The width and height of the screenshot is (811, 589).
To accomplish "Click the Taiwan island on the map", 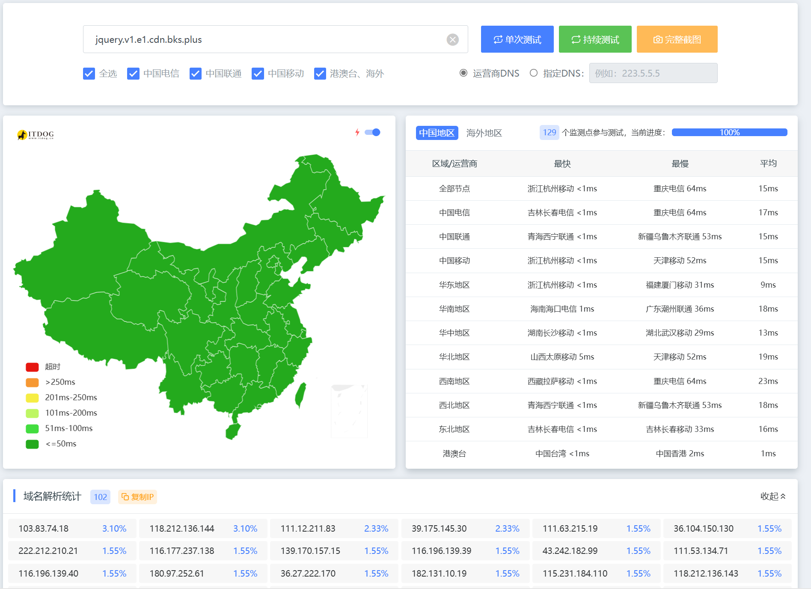I will 300,395.
